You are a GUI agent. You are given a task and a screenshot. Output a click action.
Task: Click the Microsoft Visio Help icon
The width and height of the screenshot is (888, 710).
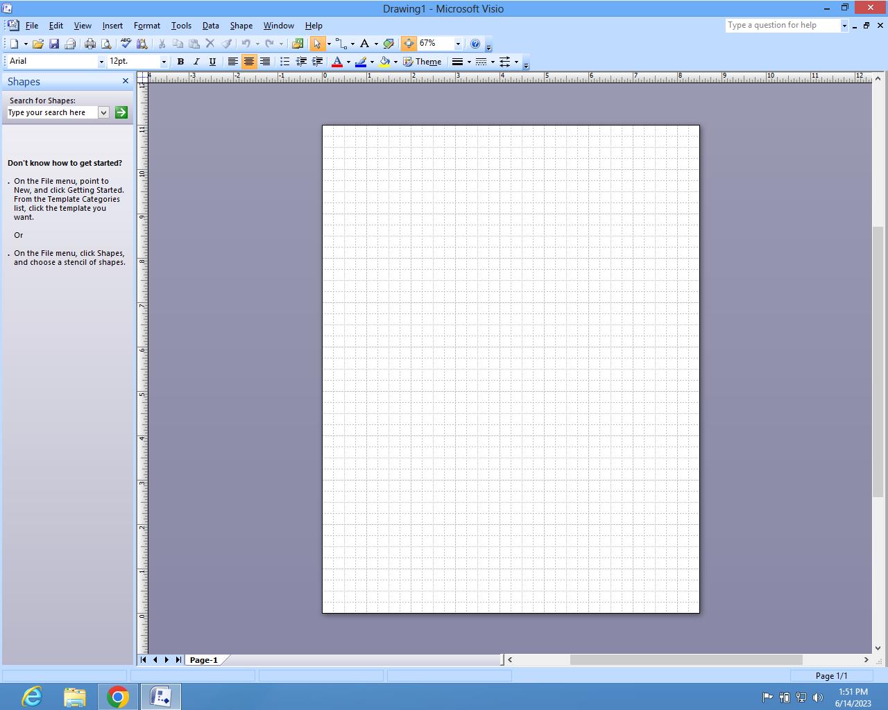point(475,44)
